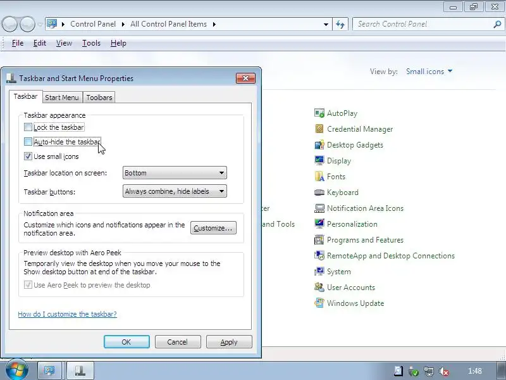Uncheck Use small icons checkbox
506x380 pixels.
click(x=28, y=156)
